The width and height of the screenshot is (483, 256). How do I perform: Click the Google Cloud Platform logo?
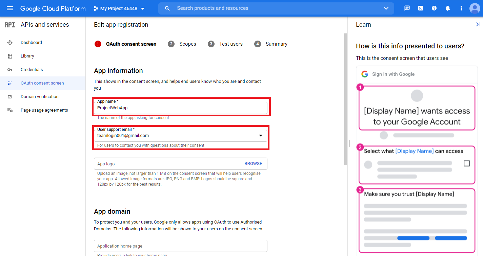(53, 8)
